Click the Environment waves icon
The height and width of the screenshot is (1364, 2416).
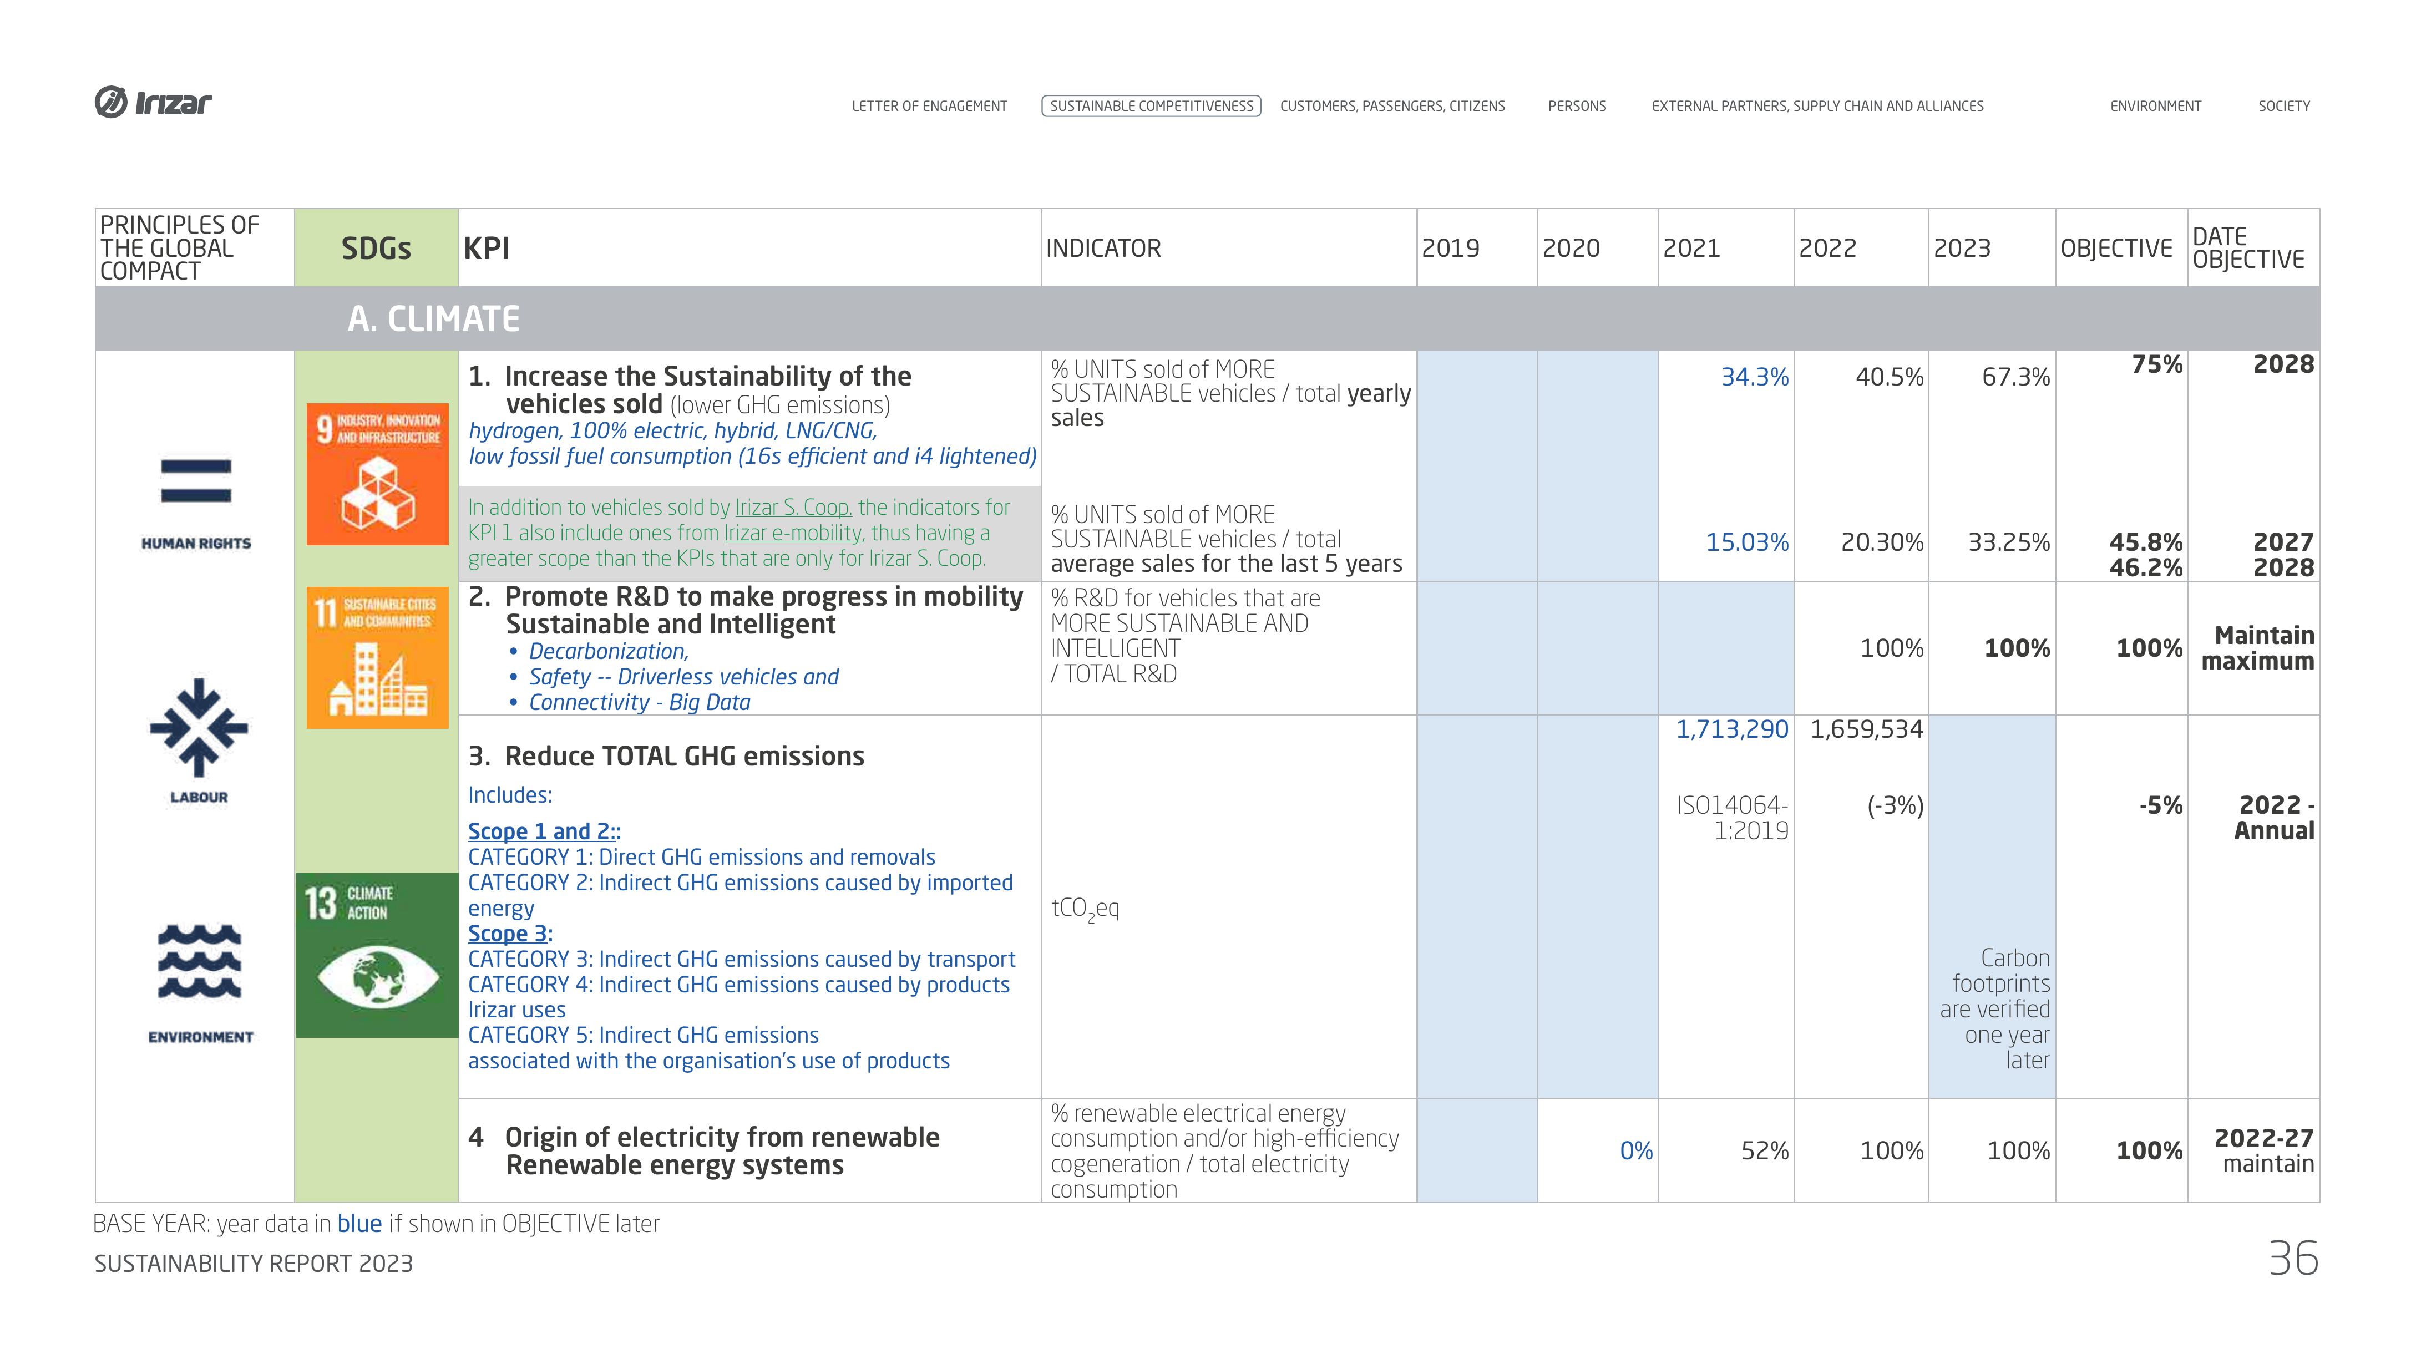tap(200, 961)
